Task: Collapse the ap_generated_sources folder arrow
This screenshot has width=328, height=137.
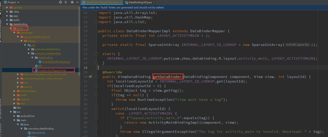Action: 18,37
